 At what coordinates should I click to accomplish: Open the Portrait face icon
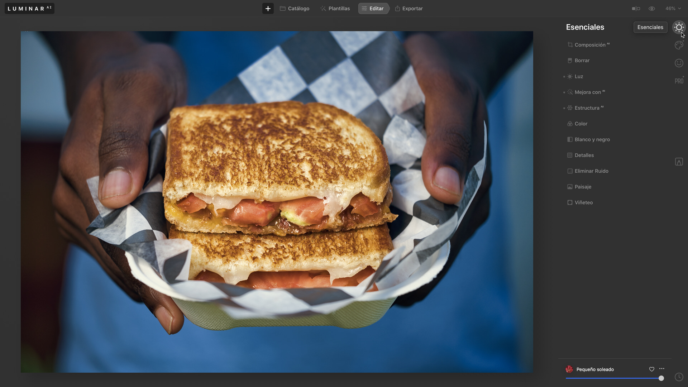[679, 63]
